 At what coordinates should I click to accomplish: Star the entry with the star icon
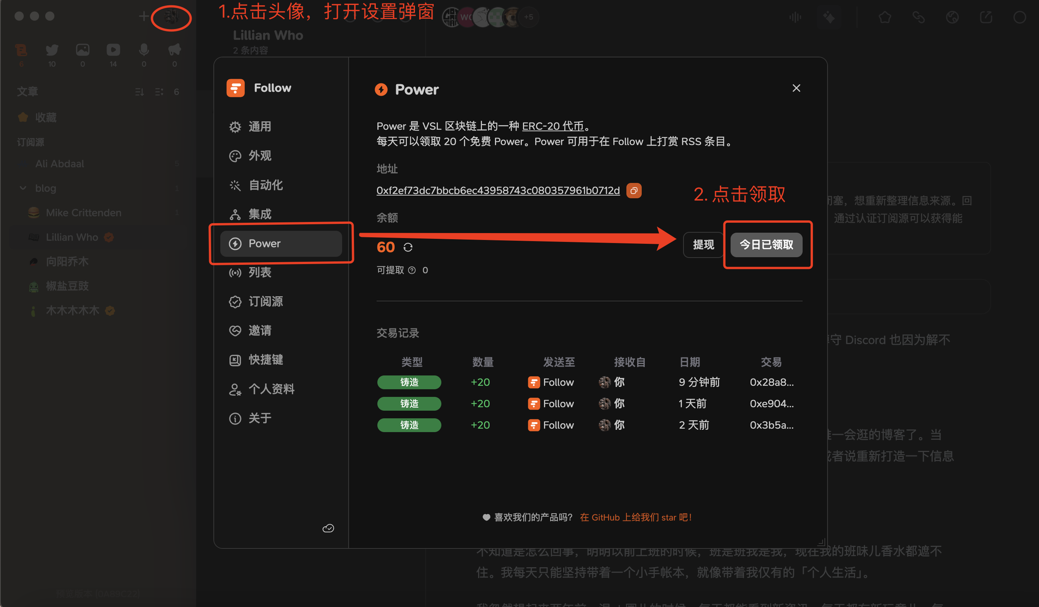tap(885, 17)
